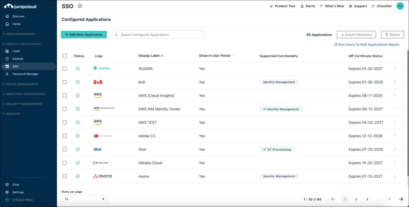Open Settings gear in sidebar
Screen dimensions: 409x207
[x=18, y=192]
